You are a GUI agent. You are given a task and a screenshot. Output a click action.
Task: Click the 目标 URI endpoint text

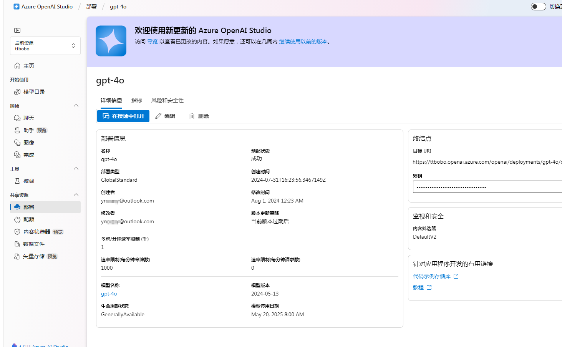(487, 162)
